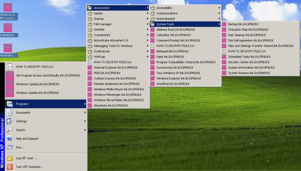Select Character Map.lnk.EnCiPhErEd

(260, 30)
